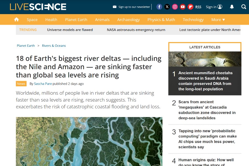Viewport: 249px width, 166px height.
Task: Open the YouTube social icon
Action: (183, 7)
